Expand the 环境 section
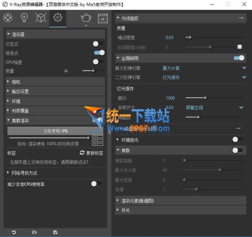 click(55, 101)
